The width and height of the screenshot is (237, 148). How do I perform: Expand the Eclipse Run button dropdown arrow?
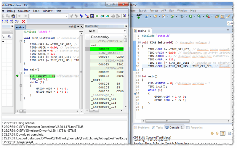195,16
